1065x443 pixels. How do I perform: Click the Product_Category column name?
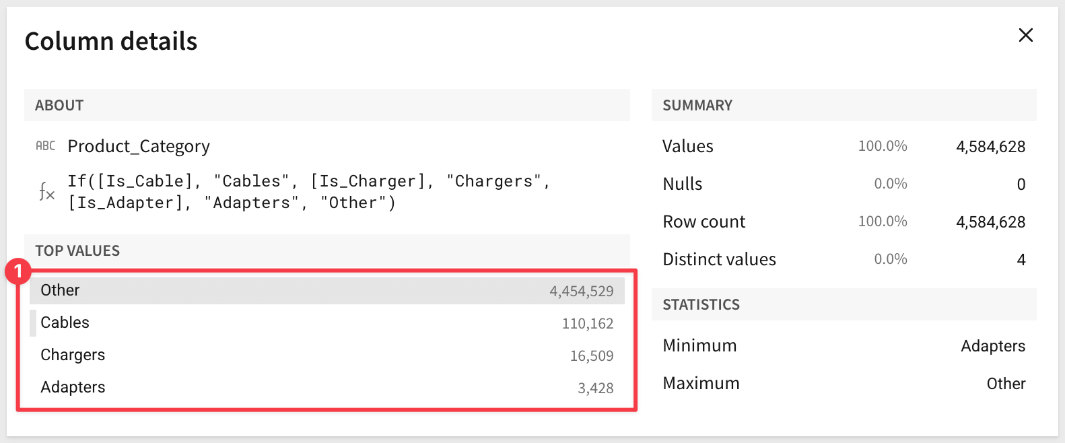139,146
